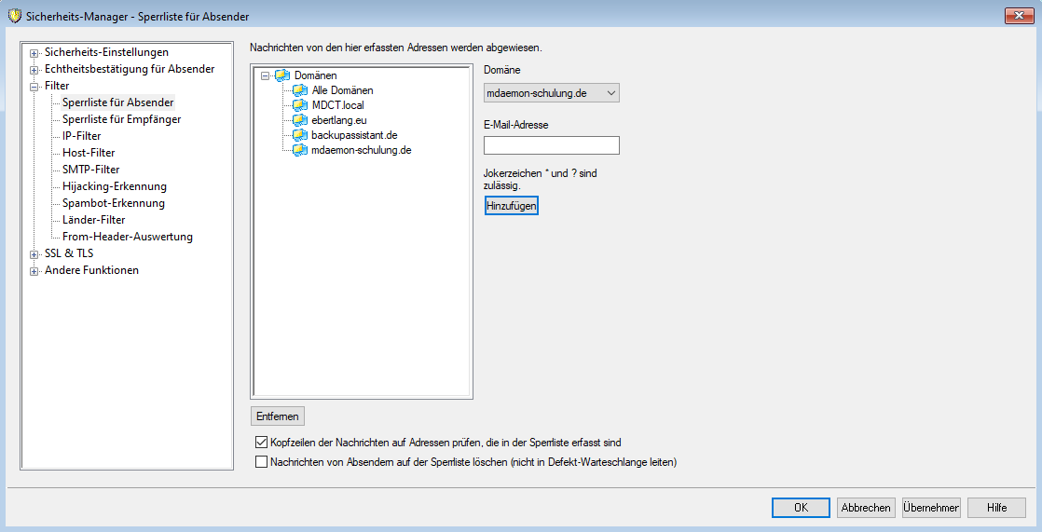Image resolution: width=1042 pixels, height=532 pixels.
Task: Select Sperrliste für Empfänger in sidebar
Action: click(x=121, y=119)
